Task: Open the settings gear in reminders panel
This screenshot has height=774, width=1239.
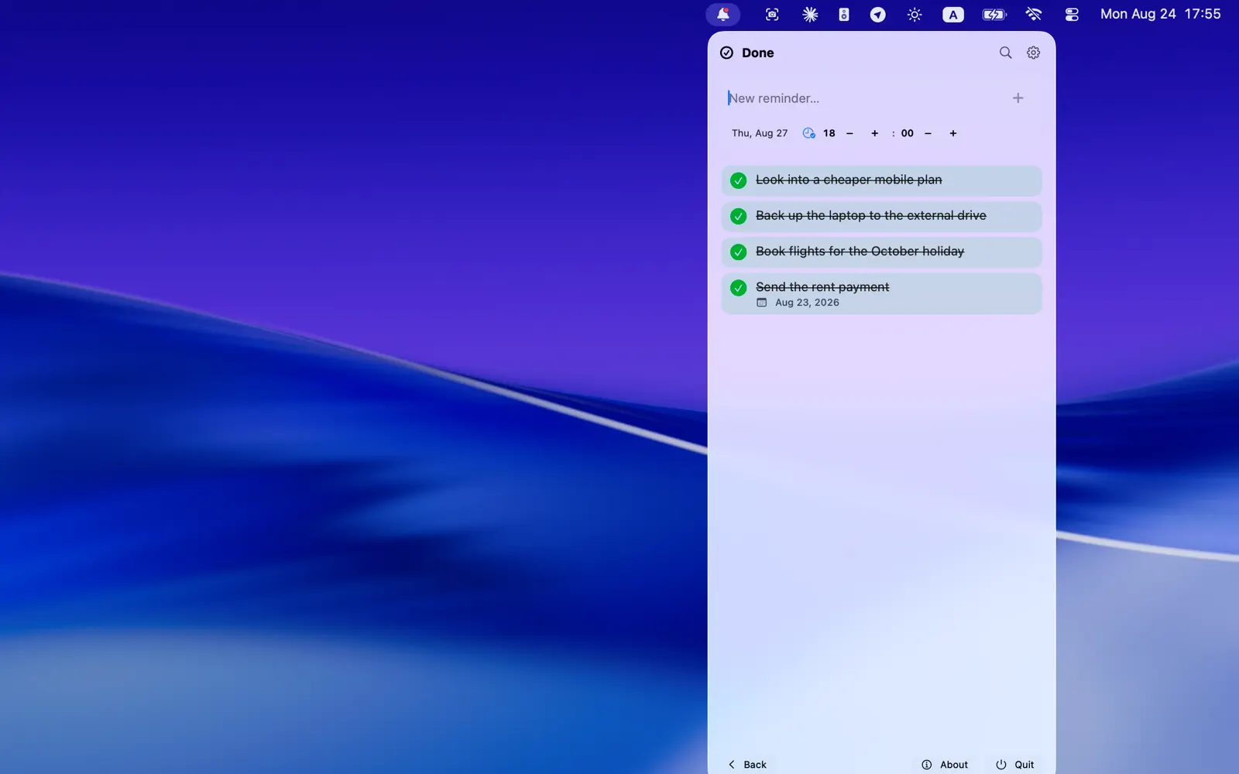Action: click(x=1033, y=53)
